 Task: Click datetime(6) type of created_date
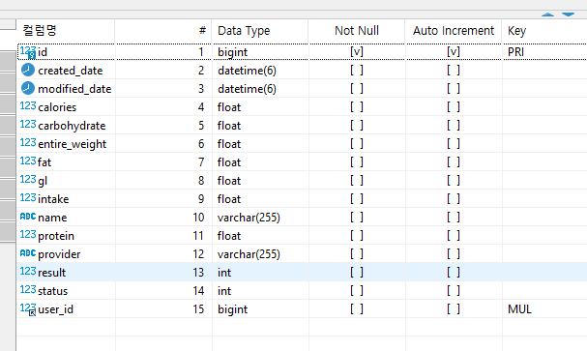pos(247,71)
